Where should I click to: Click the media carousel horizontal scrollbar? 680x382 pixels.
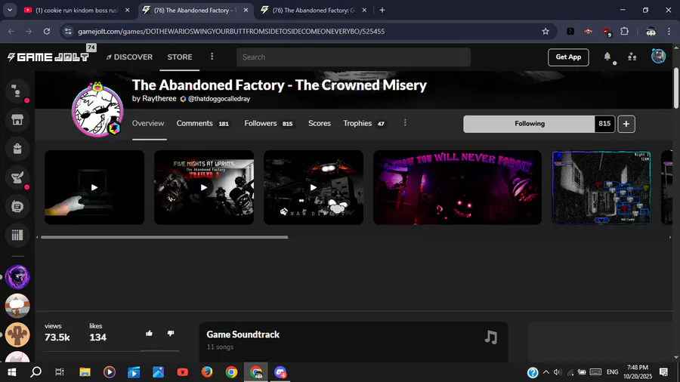coord(165,237)
